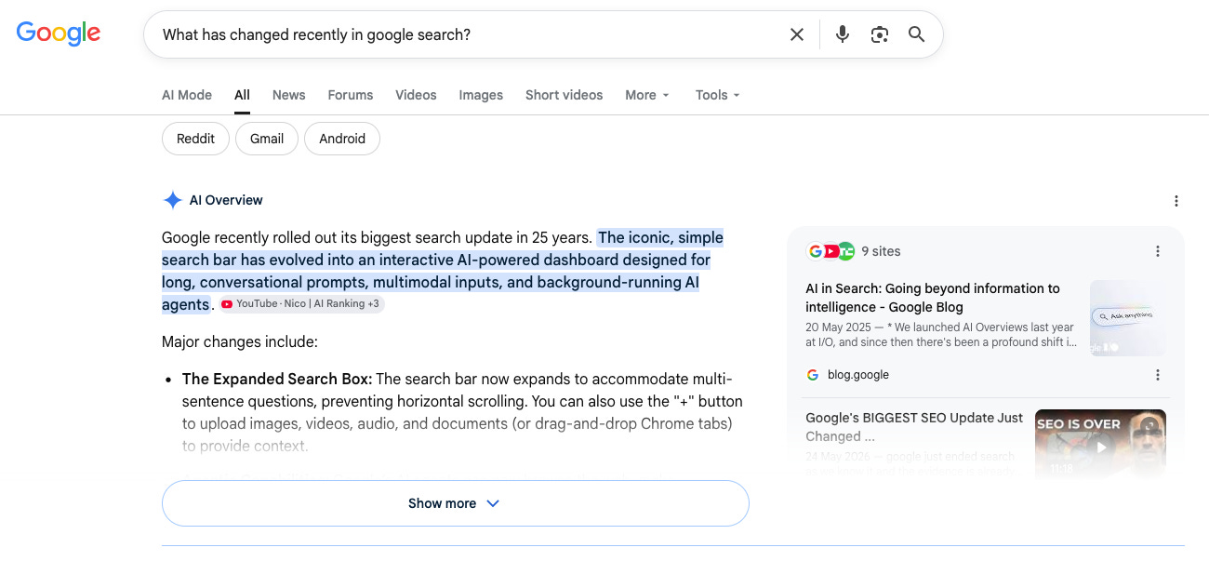Viewport: 1209px width, 561px height.
Task: Open three-dot menu beside blog.google source
Action: 1158,375
